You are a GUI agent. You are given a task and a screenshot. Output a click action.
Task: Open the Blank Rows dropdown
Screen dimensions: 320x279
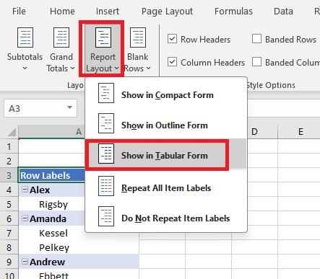137,49
